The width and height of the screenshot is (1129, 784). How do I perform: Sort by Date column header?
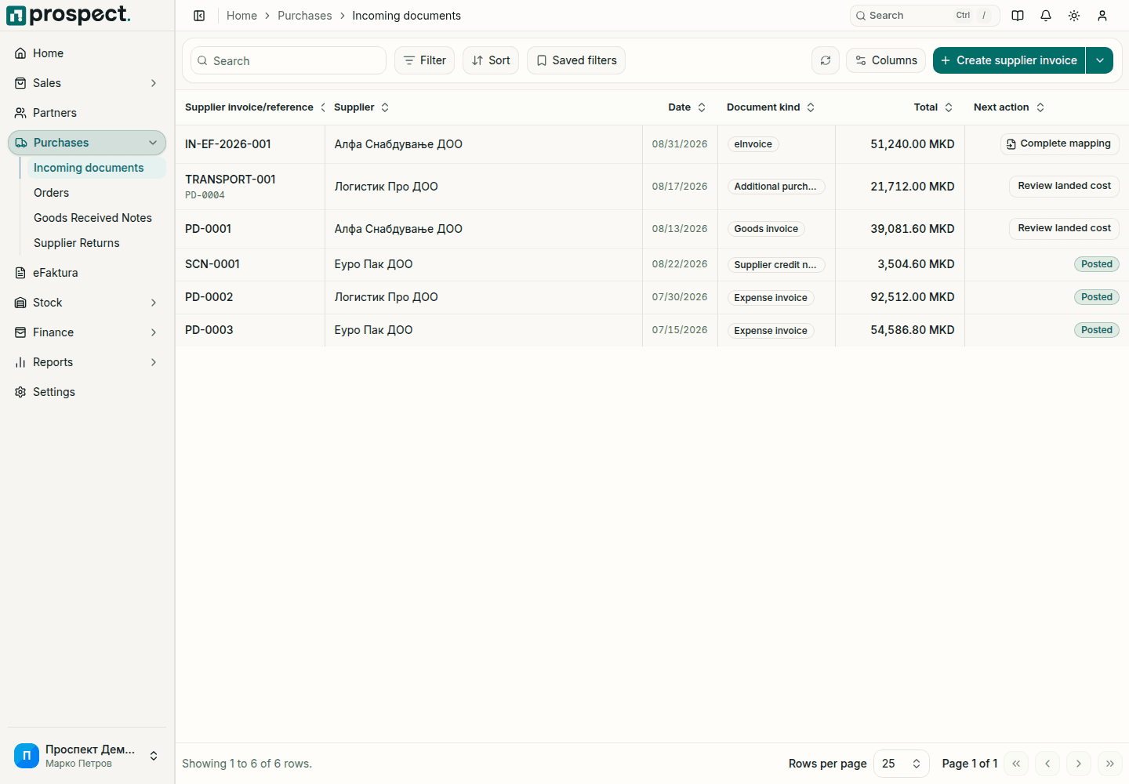(x=687, y=107)
